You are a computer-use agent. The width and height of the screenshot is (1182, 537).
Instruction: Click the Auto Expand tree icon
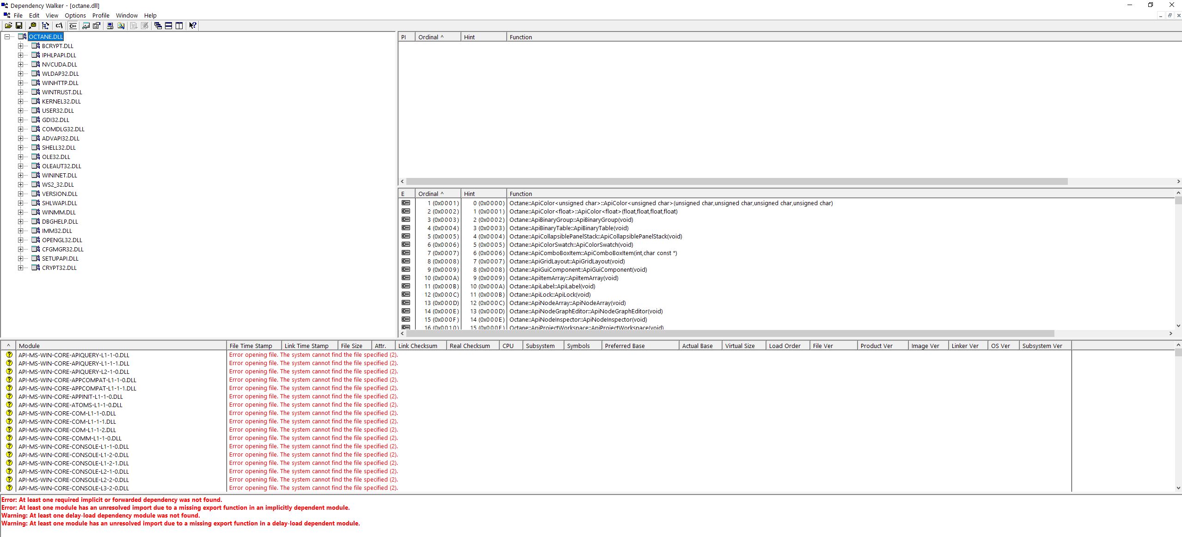45,26
